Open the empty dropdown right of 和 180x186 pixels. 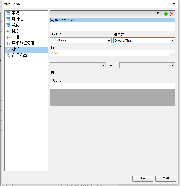pos(172,65)
